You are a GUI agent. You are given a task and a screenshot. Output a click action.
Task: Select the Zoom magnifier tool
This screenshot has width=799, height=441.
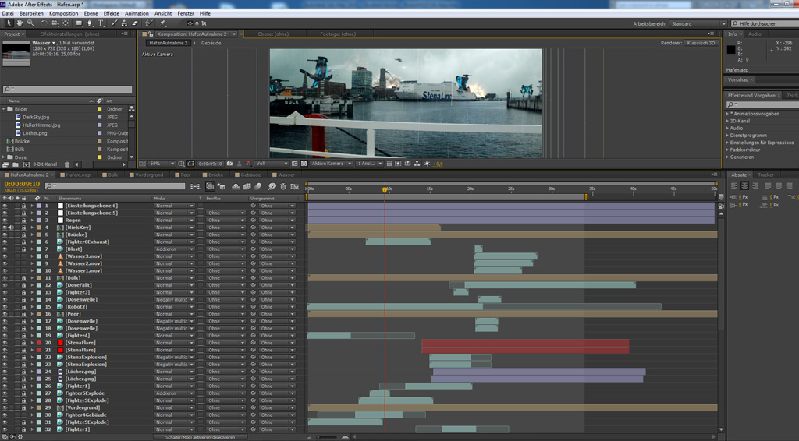30,23
